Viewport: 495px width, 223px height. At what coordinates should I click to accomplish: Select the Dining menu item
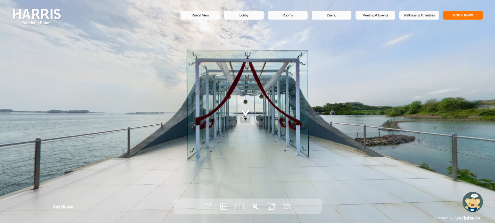point(331,15)
